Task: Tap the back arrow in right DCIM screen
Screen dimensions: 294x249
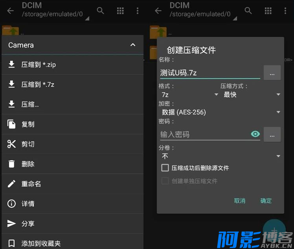Action: [158, 11]
